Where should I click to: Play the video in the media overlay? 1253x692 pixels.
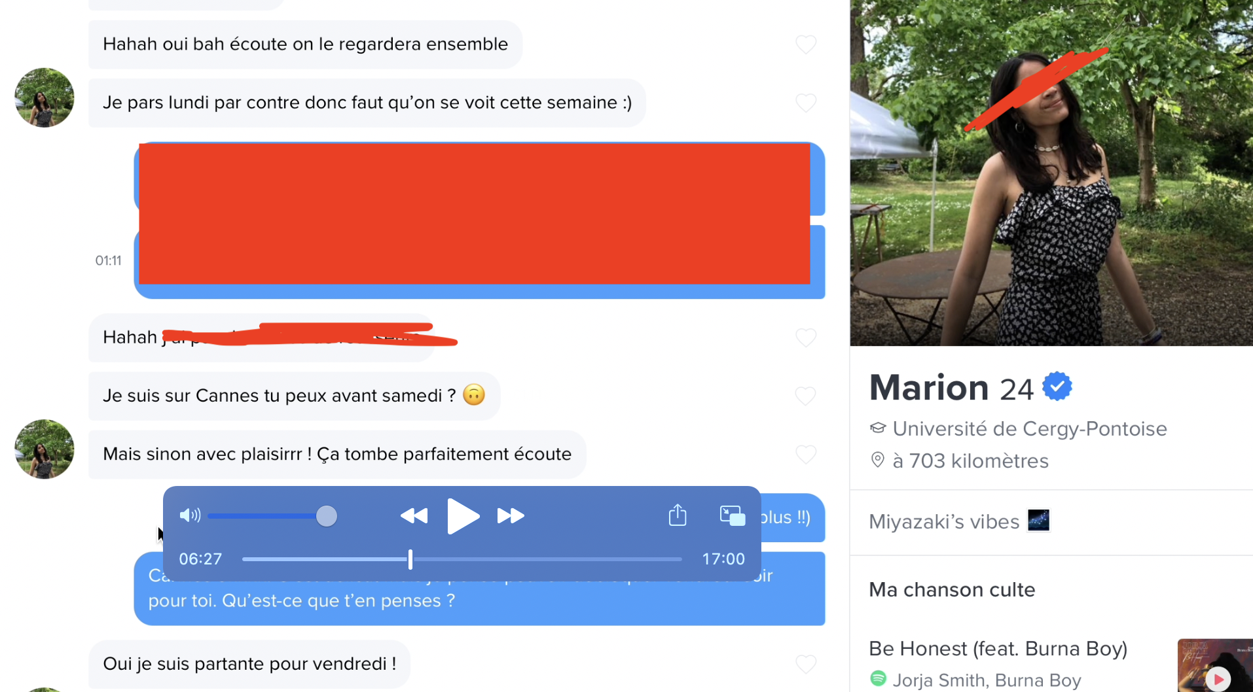coord(463,516)
